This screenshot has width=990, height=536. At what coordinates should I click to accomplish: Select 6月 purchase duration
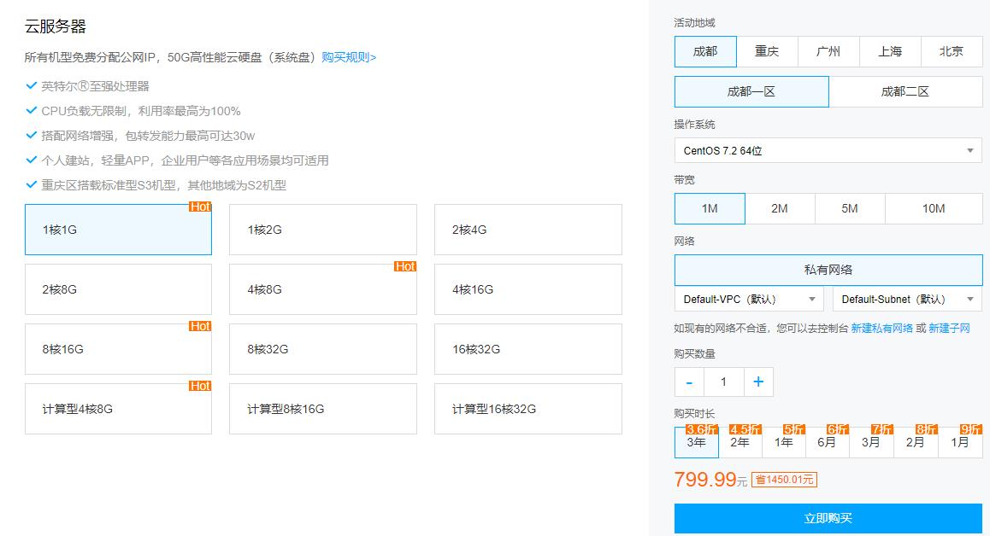pos(827,442)
